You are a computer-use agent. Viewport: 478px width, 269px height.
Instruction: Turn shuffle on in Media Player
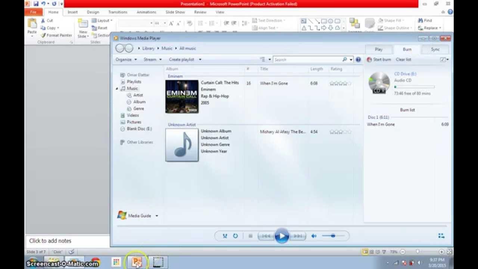(x=225, y=236)
